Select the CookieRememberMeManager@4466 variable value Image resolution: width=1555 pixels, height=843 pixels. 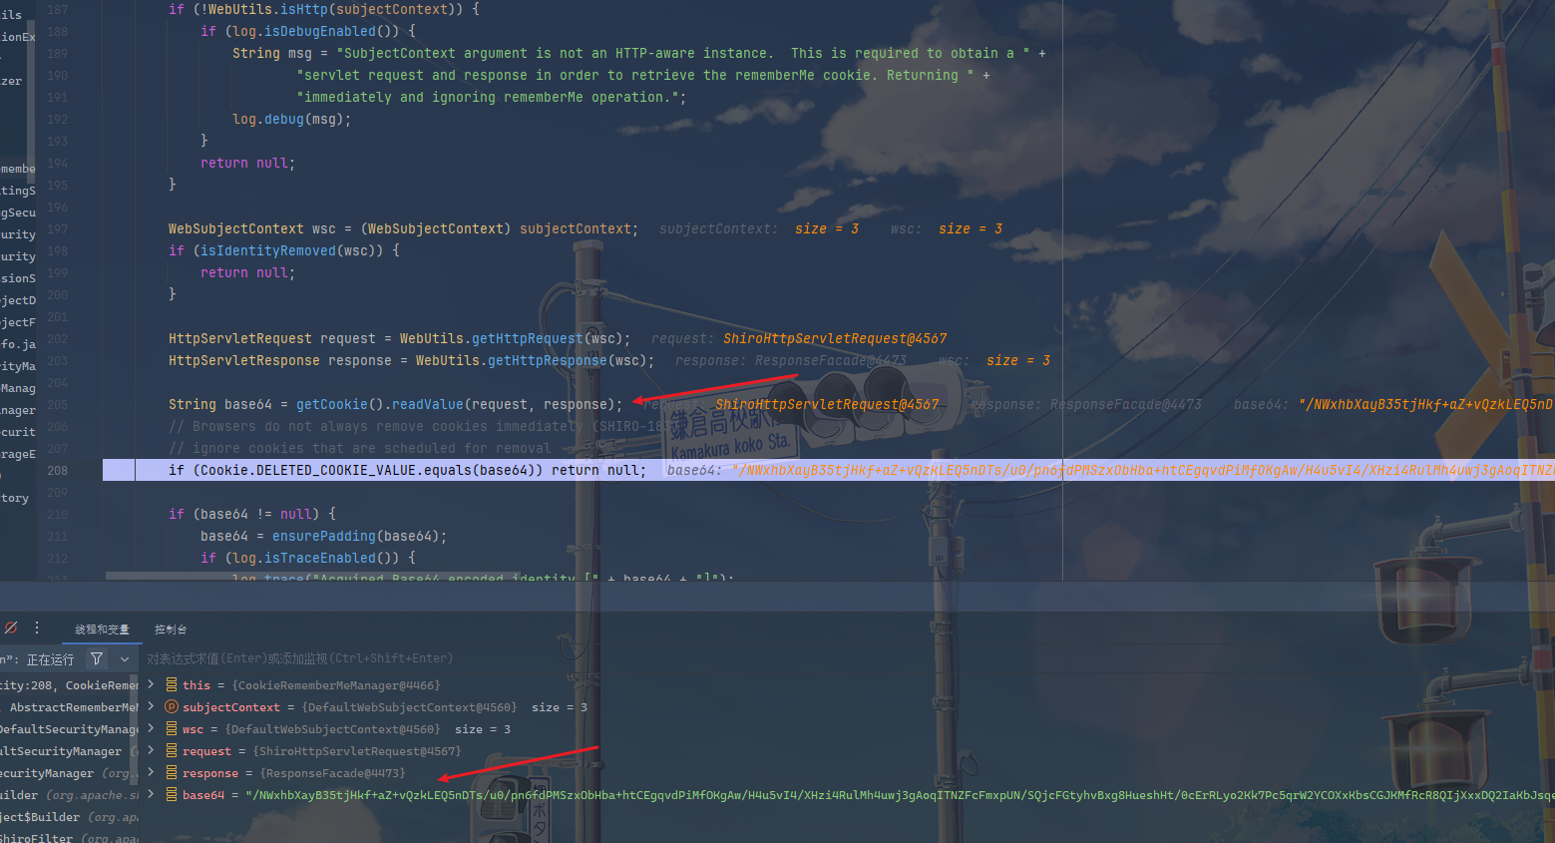coord(336,685)
